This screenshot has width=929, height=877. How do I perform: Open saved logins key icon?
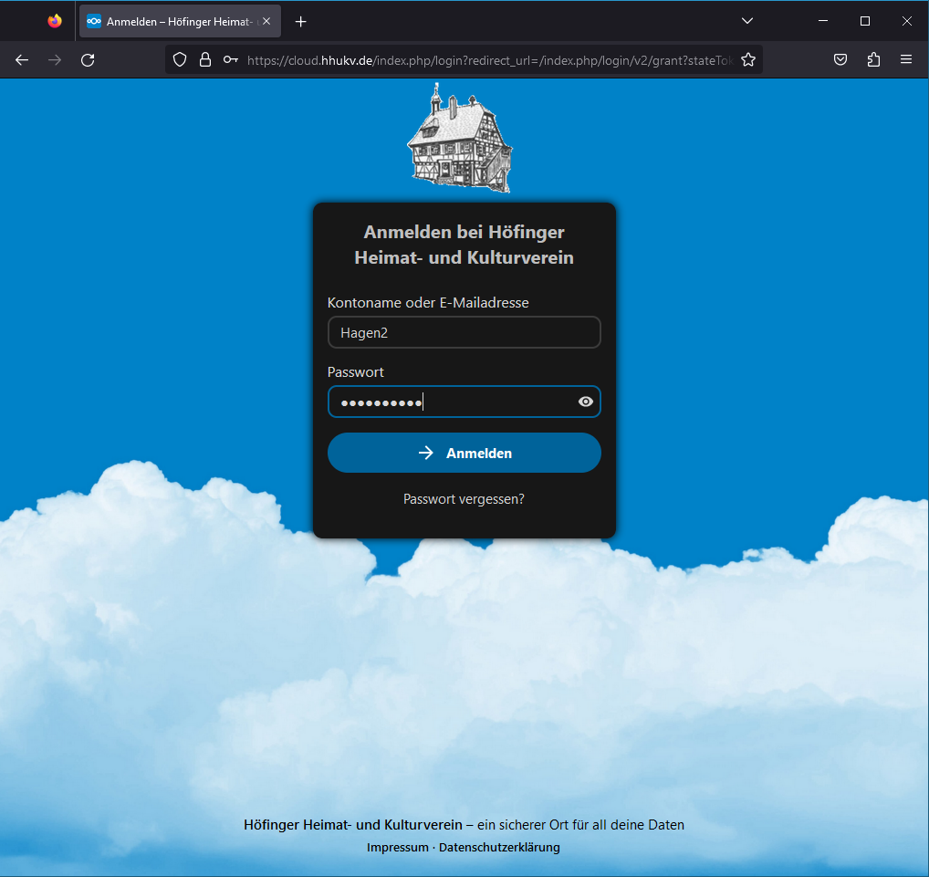(x=231, y=60)
